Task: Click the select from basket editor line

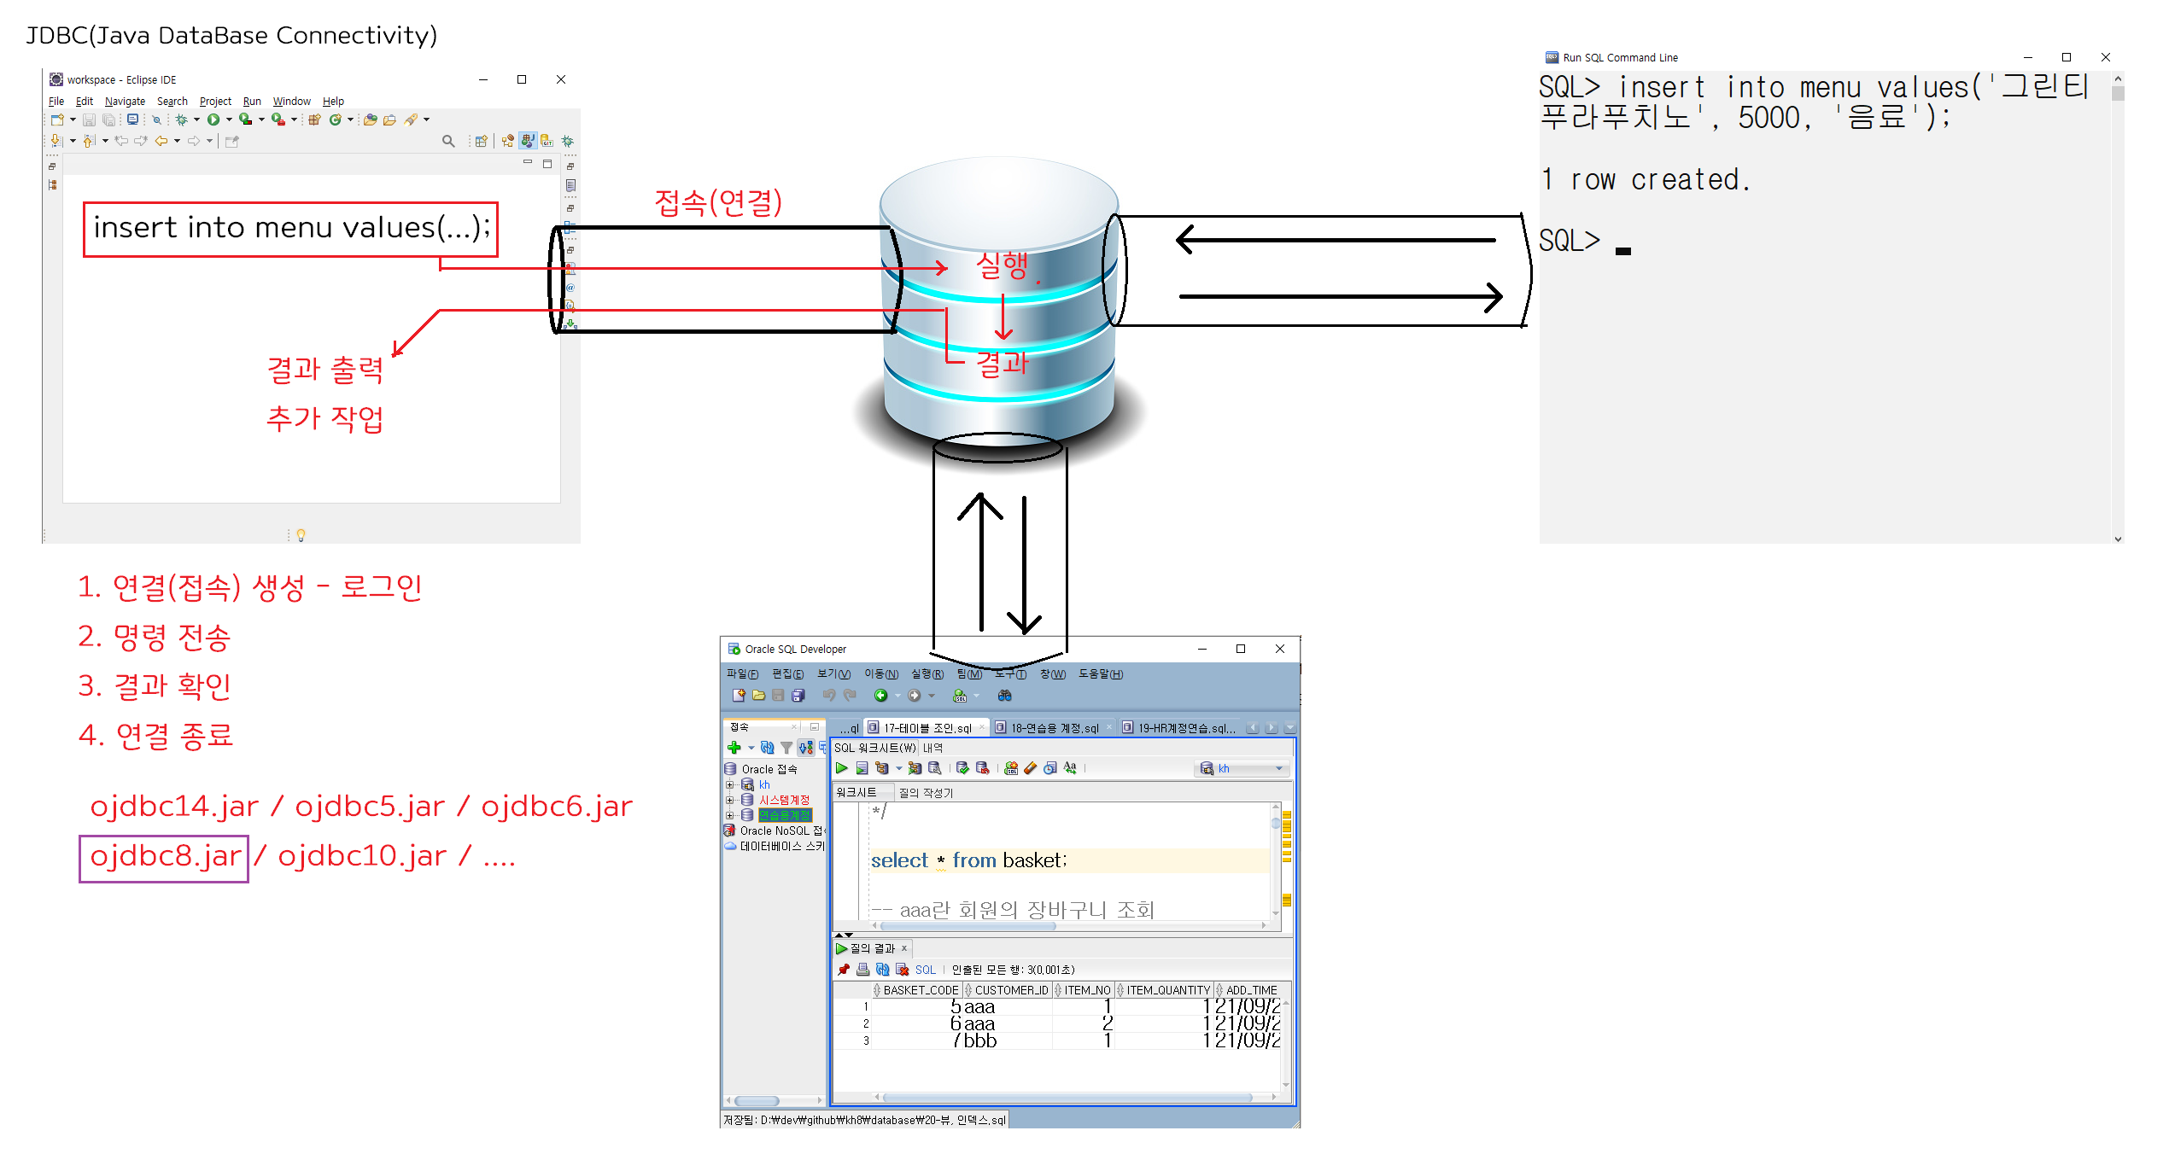Action: (968, 860)
